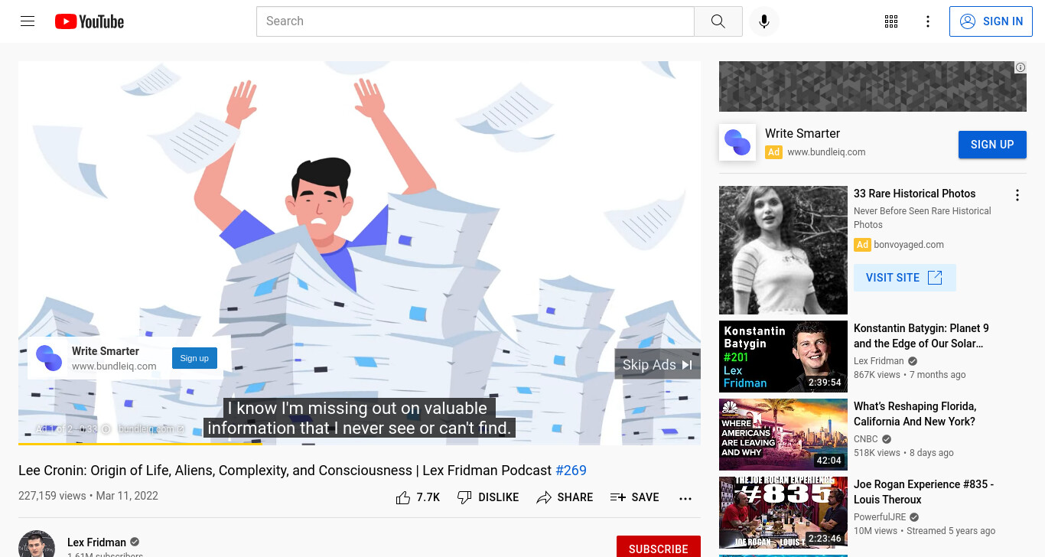Sign in with the SIGN IN button
Screen dimensions: 1045x557
click(991, 21)
